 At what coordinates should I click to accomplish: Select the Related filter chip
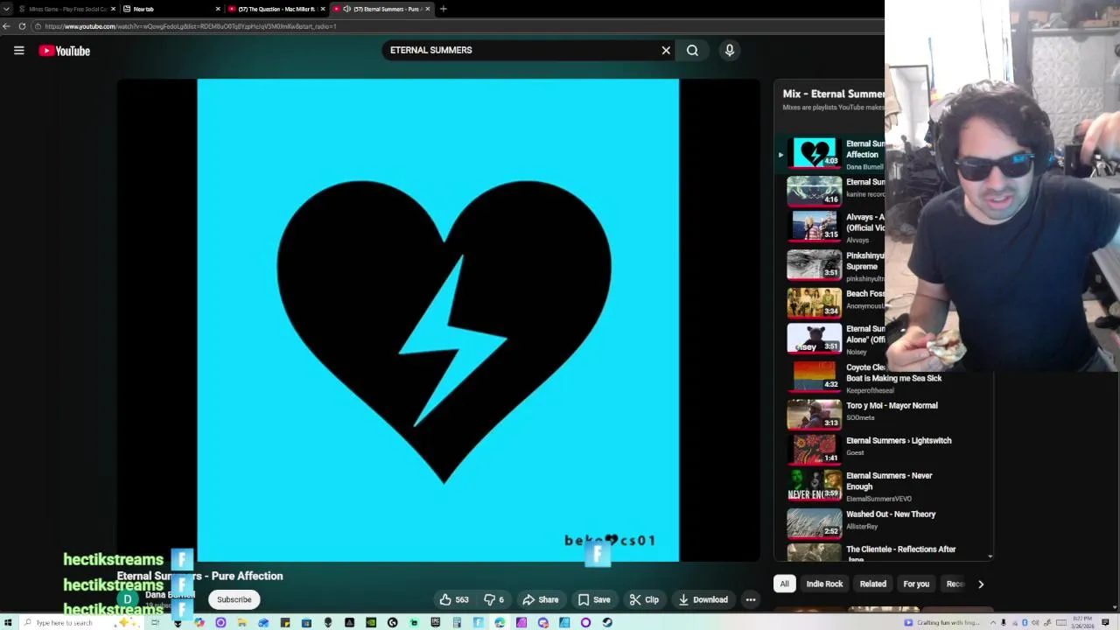coord(872,584)
